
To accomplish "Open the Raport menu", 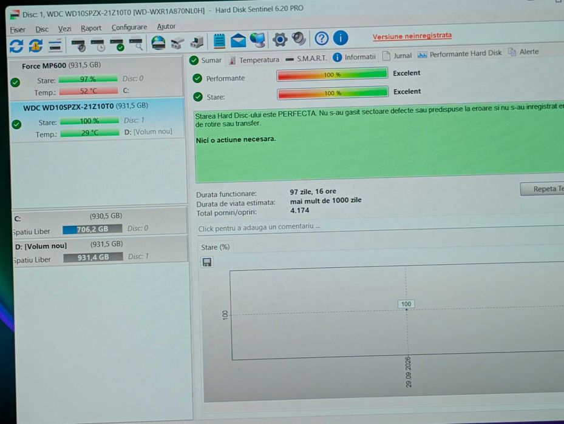I will [91, 28].
